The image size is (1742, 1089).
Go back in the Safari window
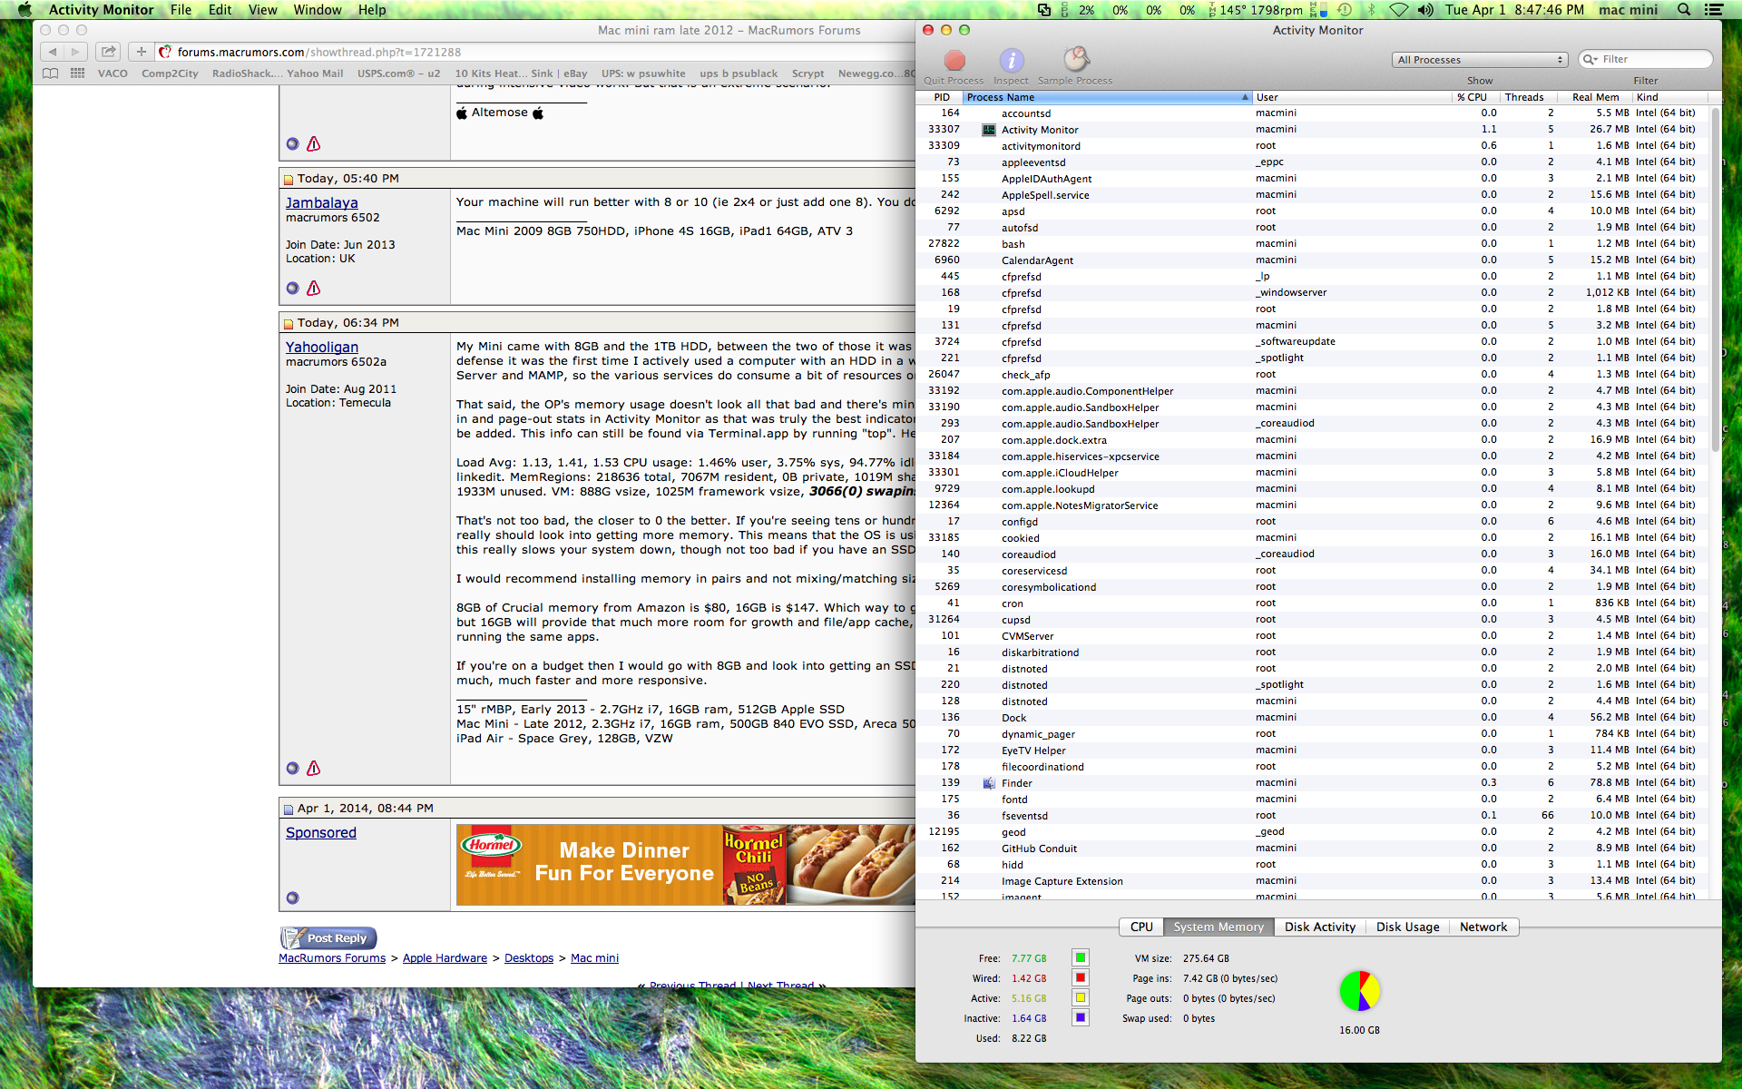(53, 52)
